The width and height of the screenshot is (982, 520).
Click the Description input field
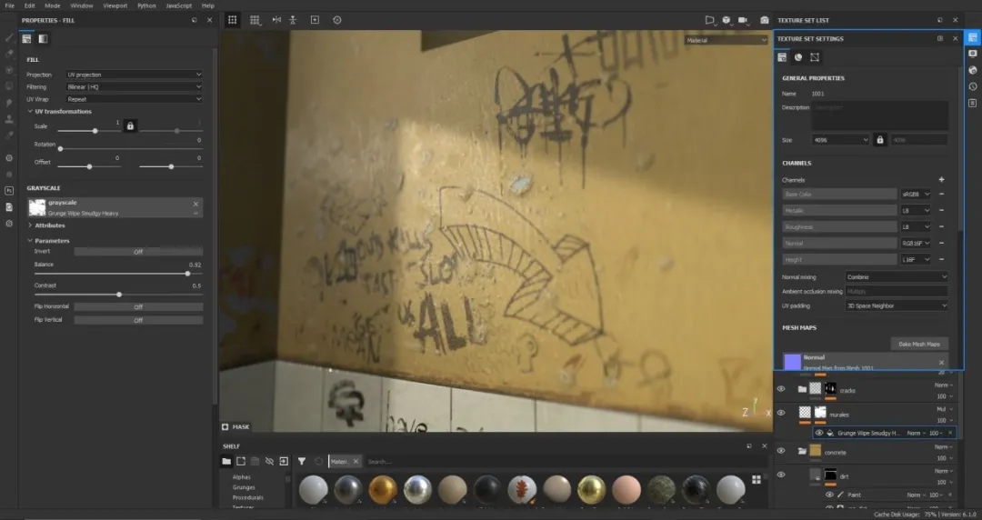(880, 115)
